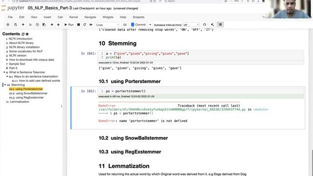Copy selected cells icon
313x176 pixels.
pyautogui.click(x=37, y=24)
